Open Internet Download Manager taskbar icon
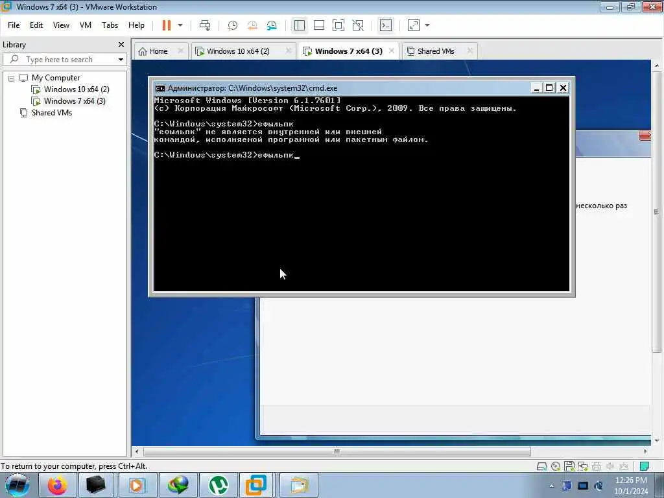The width and height of the screenshot is (664, 498). [x=178, y=485]
